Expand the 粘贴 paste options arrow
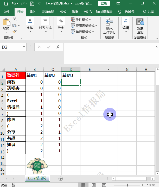 coord(7,32)
